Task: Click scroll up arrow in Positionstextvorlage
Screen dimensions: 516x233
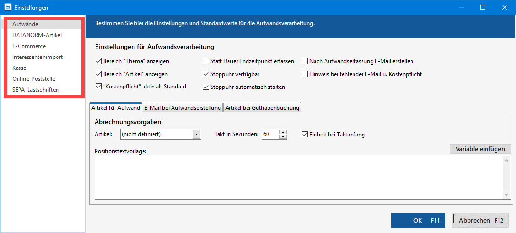Action: [x=507, y=160]
